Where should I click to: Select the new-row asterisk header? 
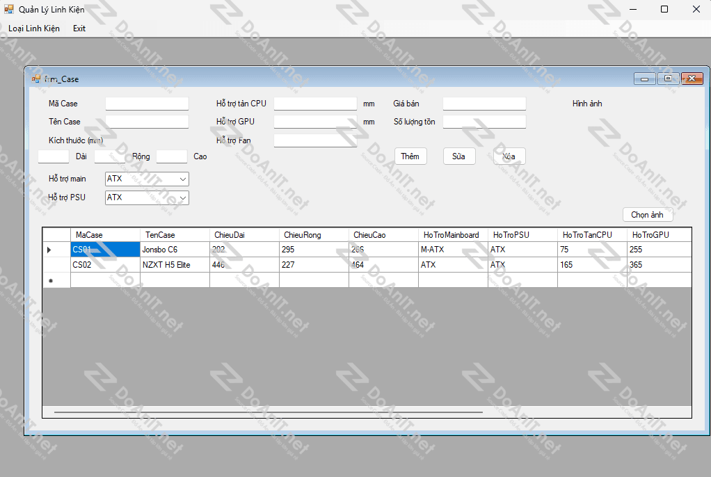tap(56, 280)
